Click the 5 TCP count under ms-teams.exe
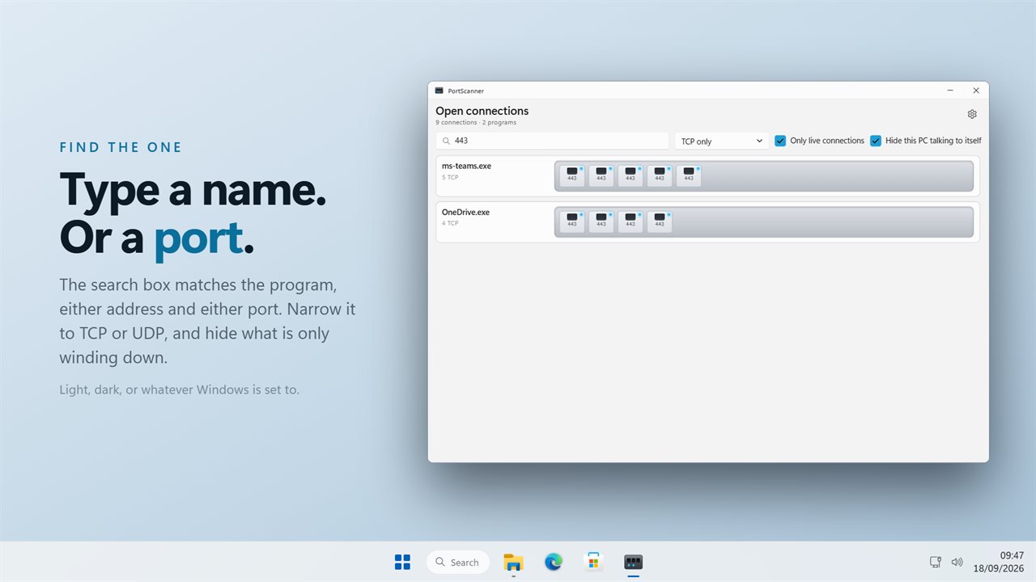 450,177
